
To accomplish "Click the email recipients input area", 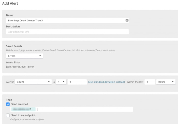I will point(84,109).
